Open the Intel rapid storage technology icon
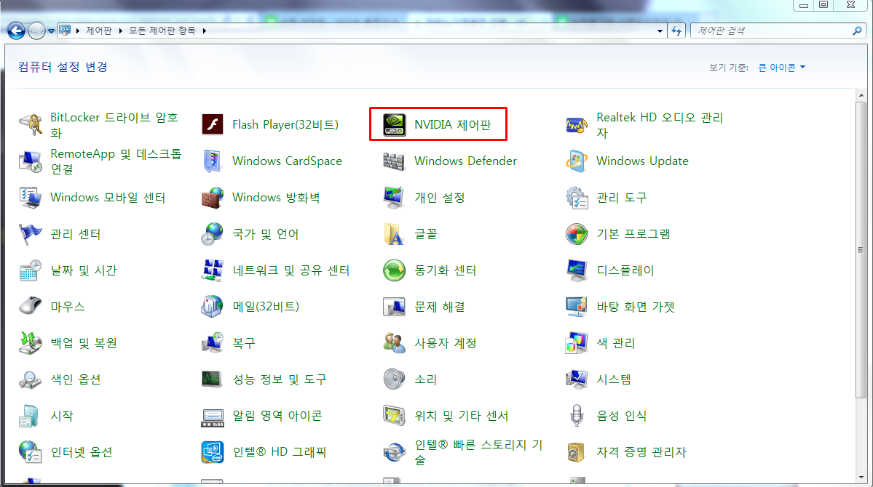The width and height of the screenshot is (873, 487). 394,452
